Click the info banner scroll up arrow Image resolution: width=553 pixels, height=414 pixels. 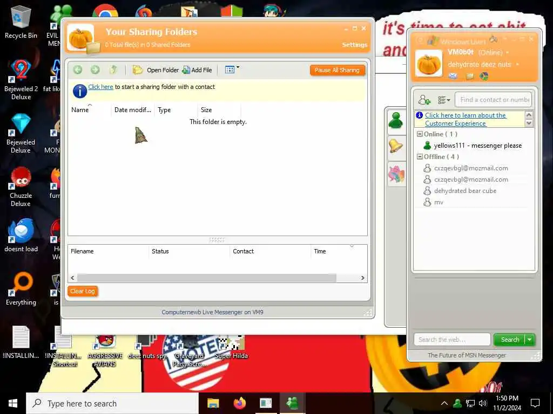[529, 115]
